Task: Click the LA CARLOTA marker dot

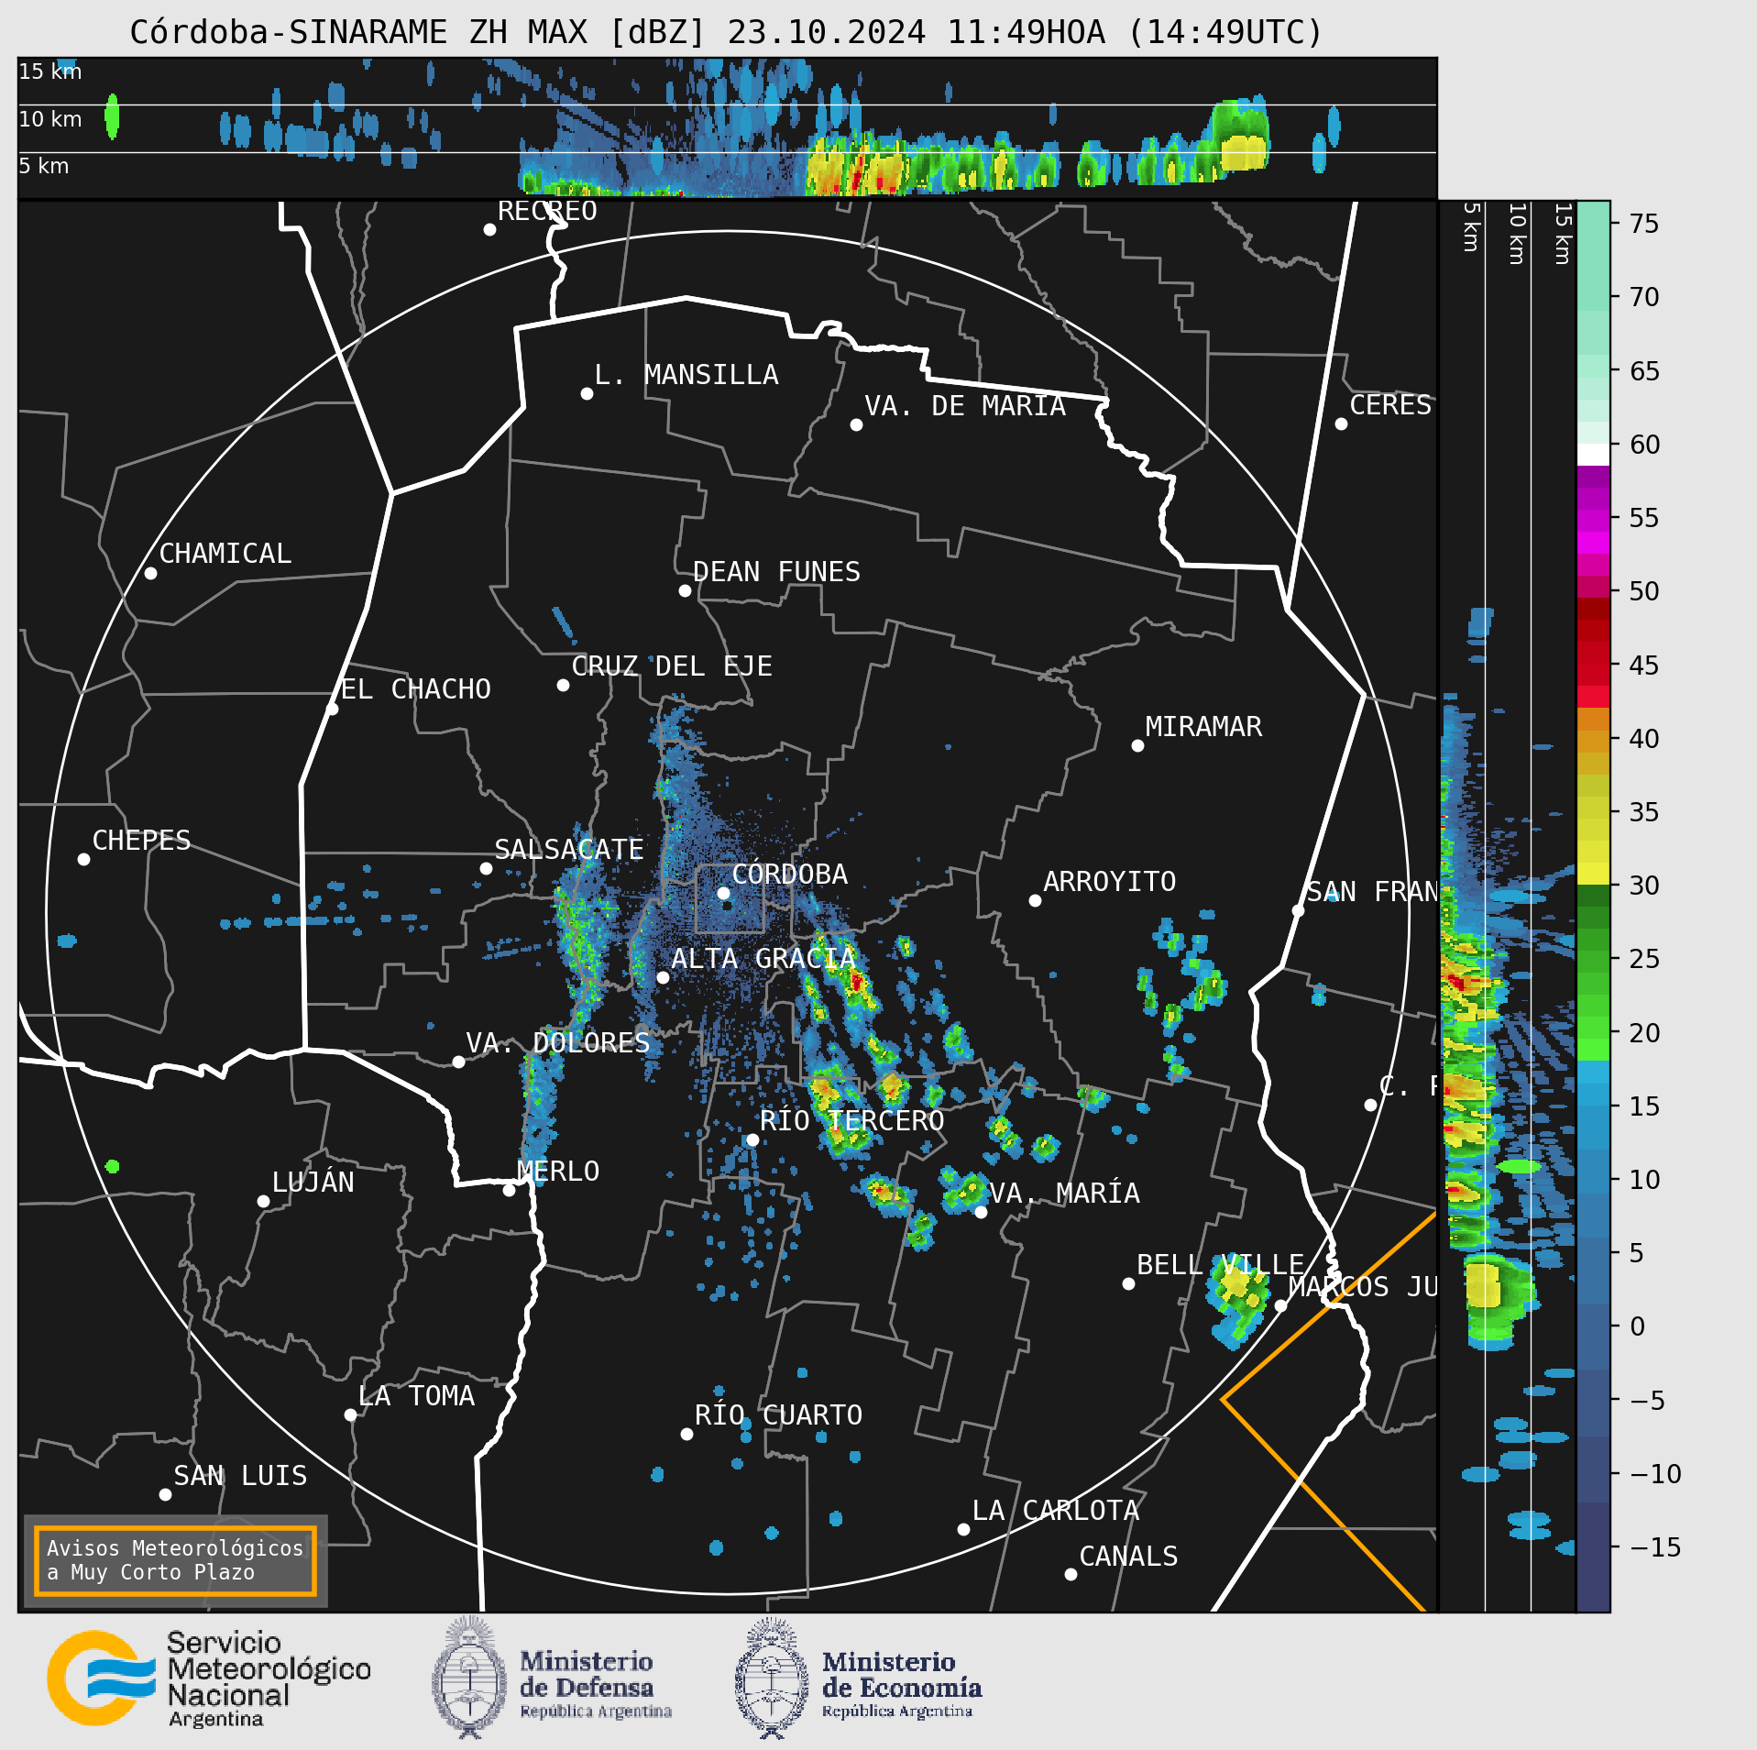Action: (963, 1529)
